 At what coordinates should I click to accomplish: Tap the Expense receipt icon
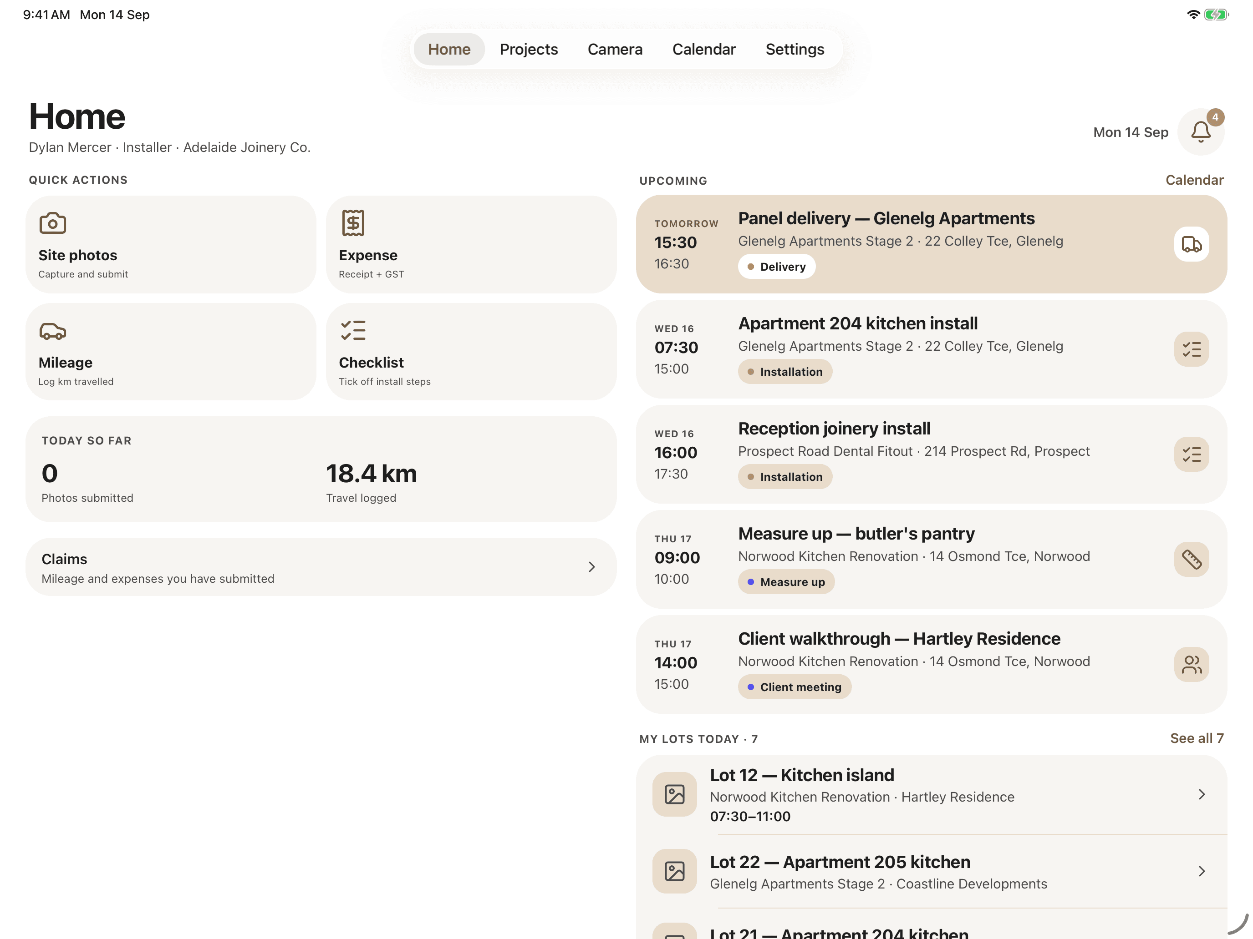tap(353, 223)
